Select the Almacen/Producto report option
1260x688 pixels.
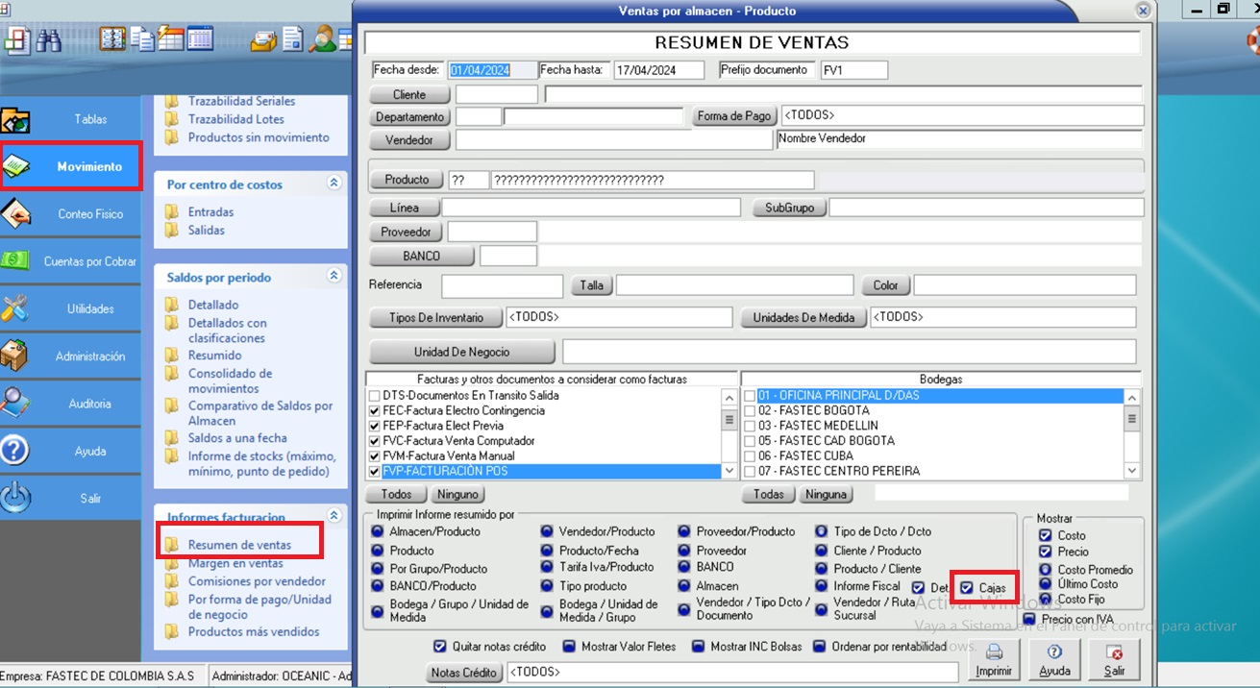(x=378, y=531)
